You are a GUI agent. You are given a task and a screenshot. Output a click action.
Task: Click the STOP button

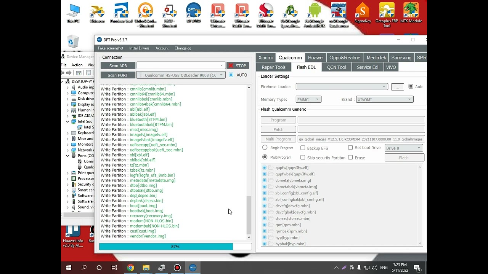pos(238,66)
